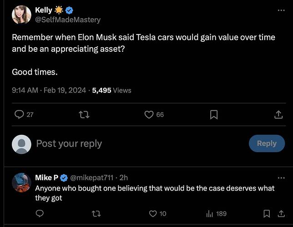Repost Mike P's reply
The image size is (293, 227).
(96, 213)
